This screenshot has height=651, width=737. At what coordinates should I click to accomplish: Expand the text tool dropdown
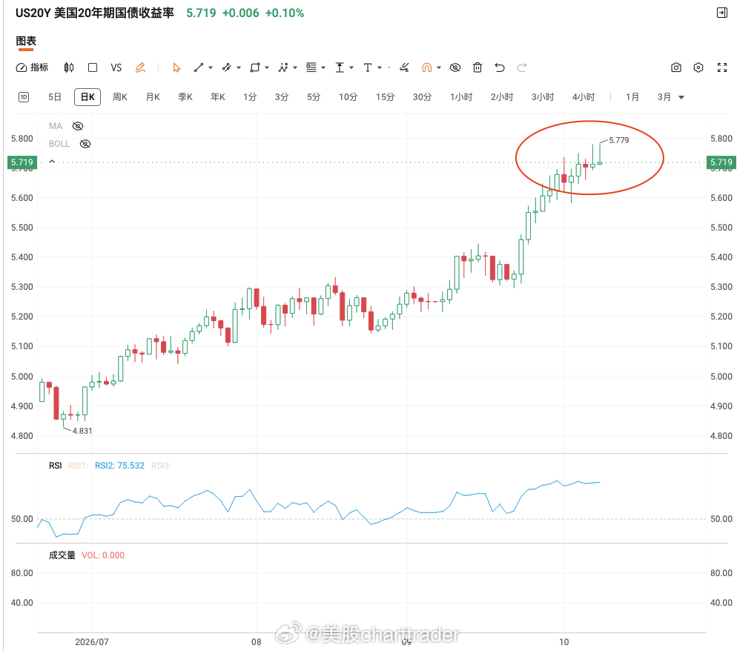click(380, 67)
